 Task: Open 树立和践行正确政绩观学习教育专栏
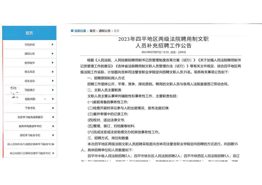pyautogui.click(x=30, y=153)
